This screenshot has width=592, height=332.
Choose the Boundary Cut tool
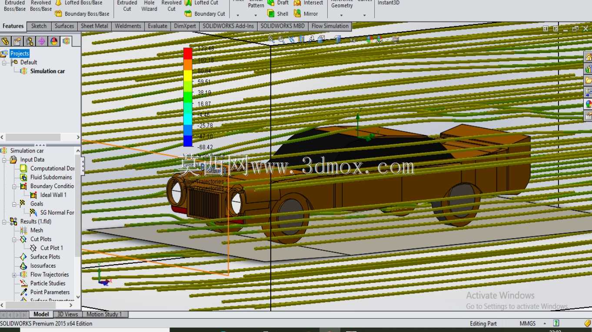pyautogui.click(x=205, y=14)
